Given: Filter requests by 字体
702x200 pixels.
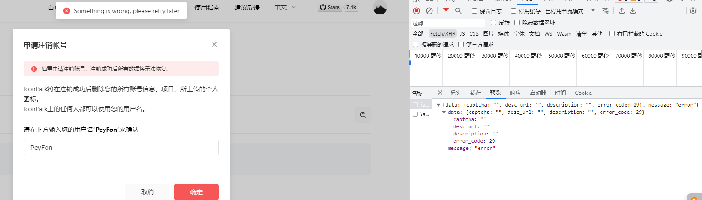Looking at the screenshot, I should pos(519,33).
